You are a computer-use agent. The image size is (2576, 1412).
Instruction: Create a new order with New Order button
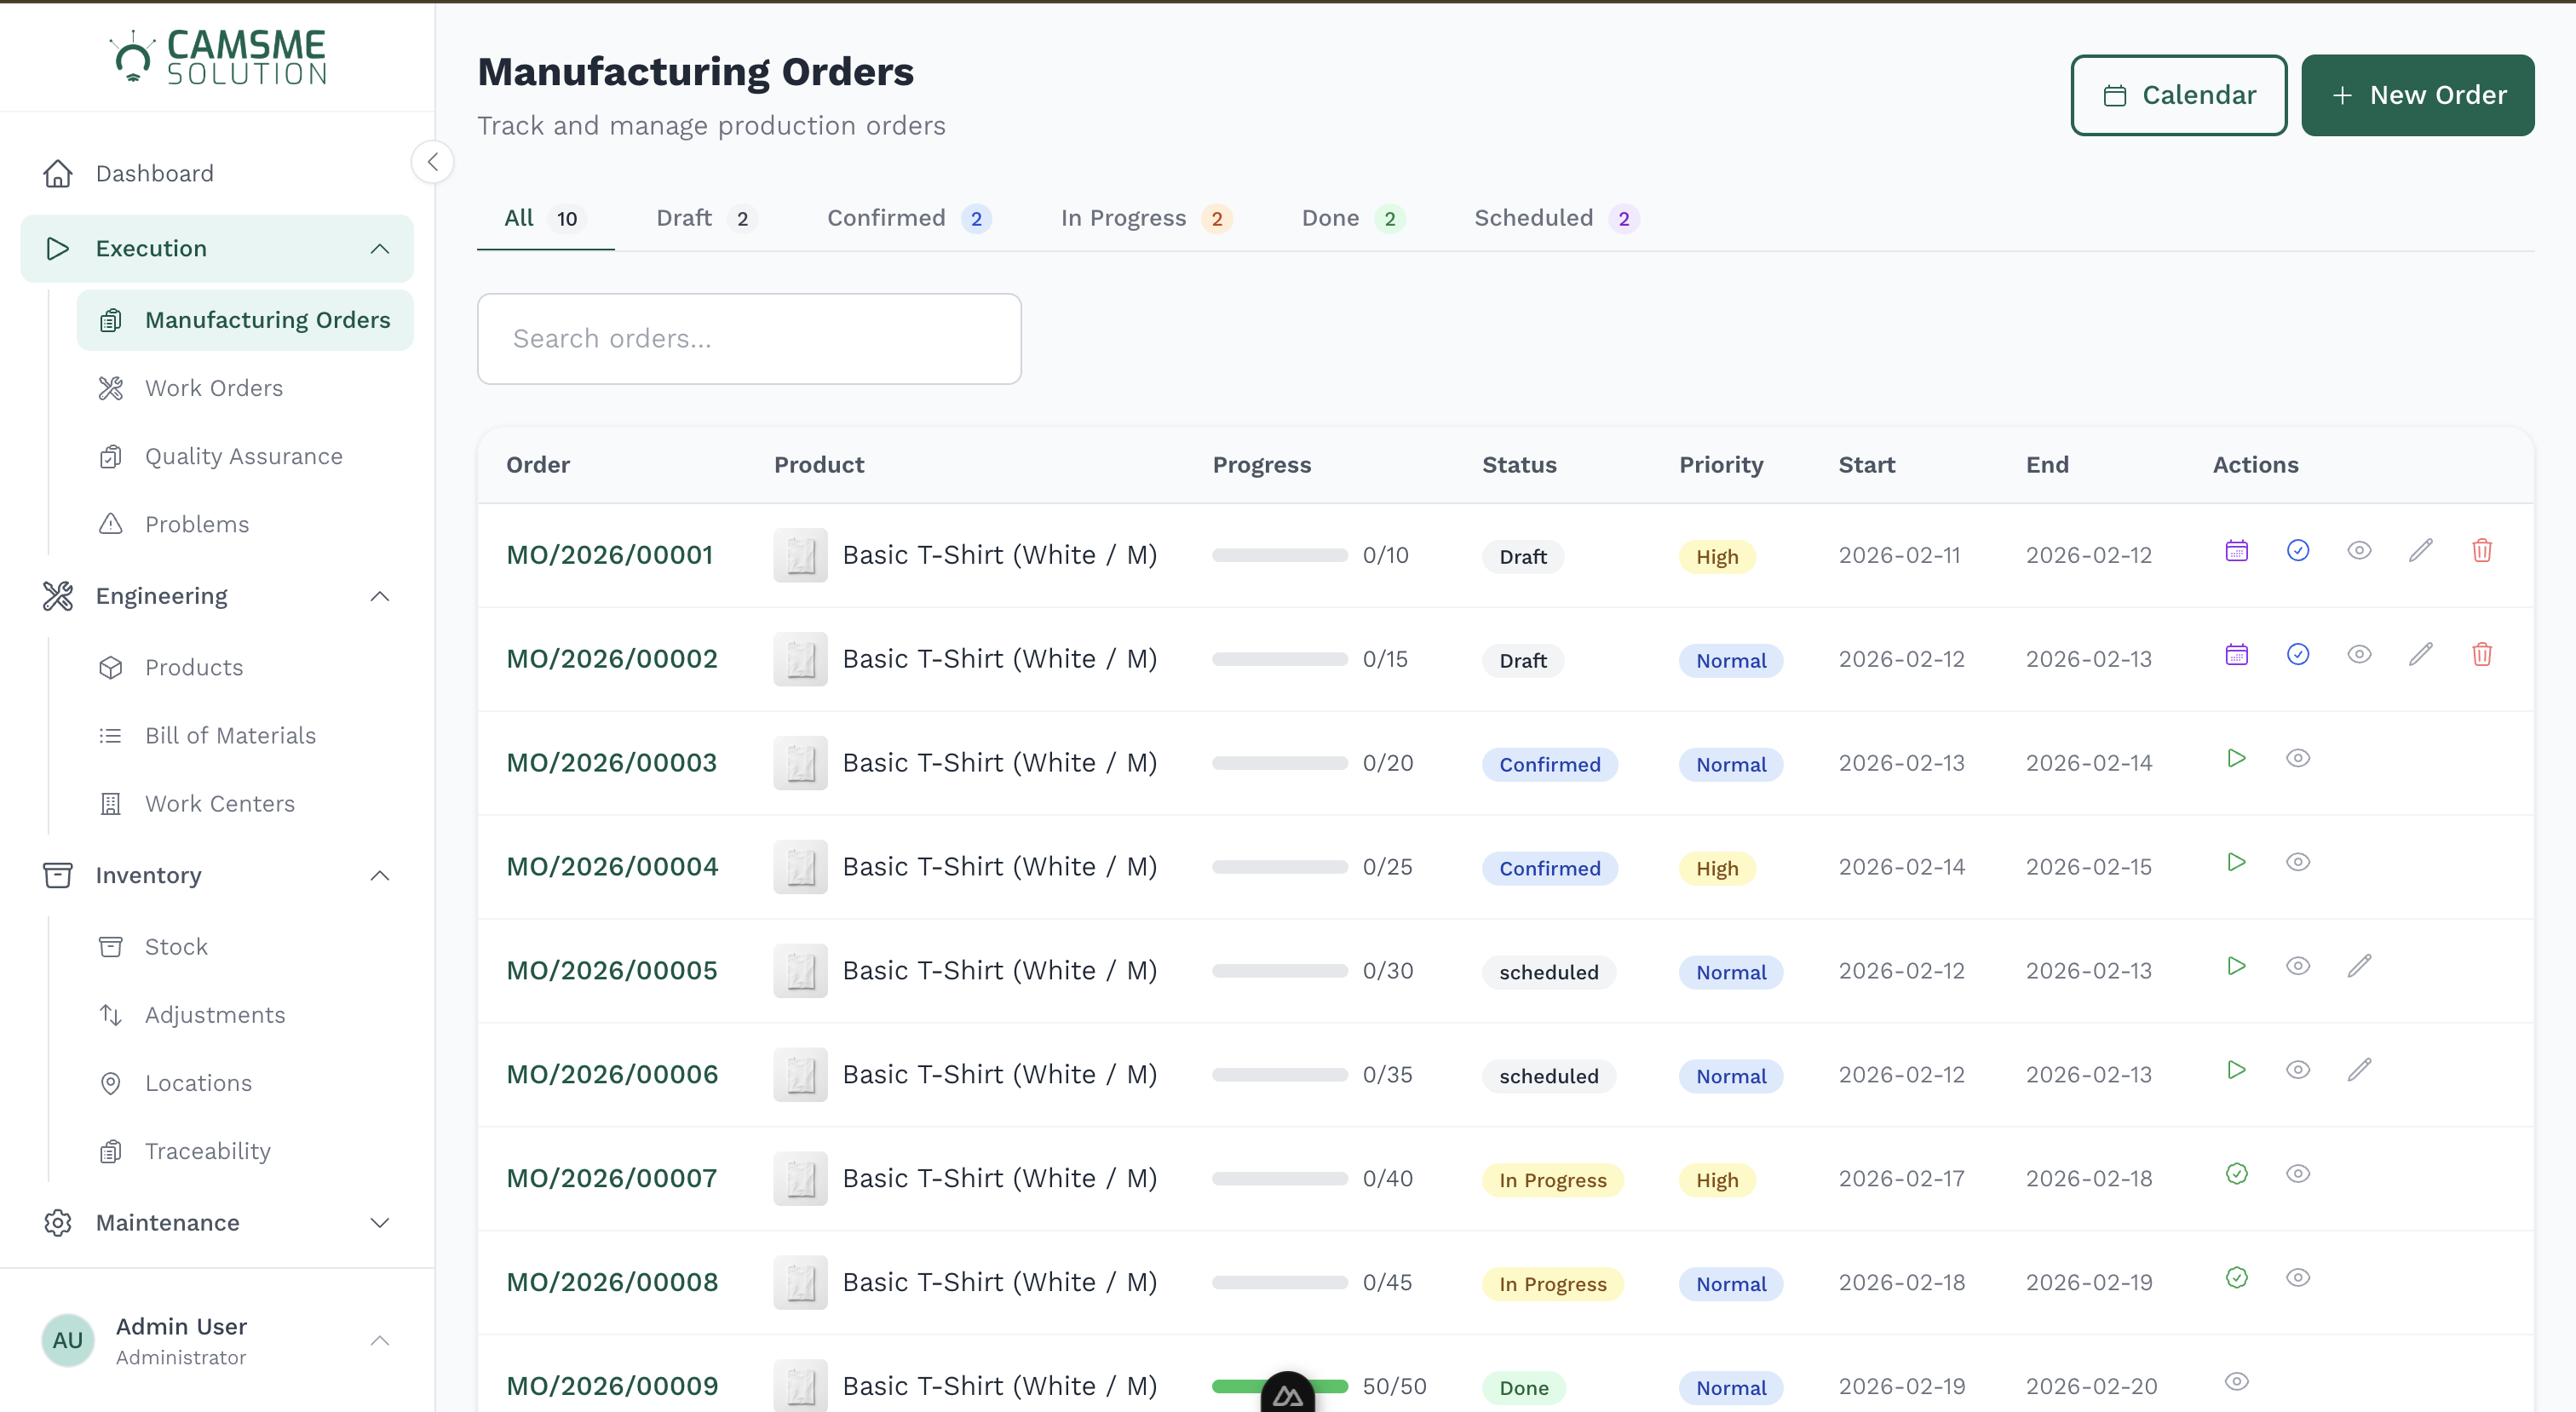[2418, 95]
